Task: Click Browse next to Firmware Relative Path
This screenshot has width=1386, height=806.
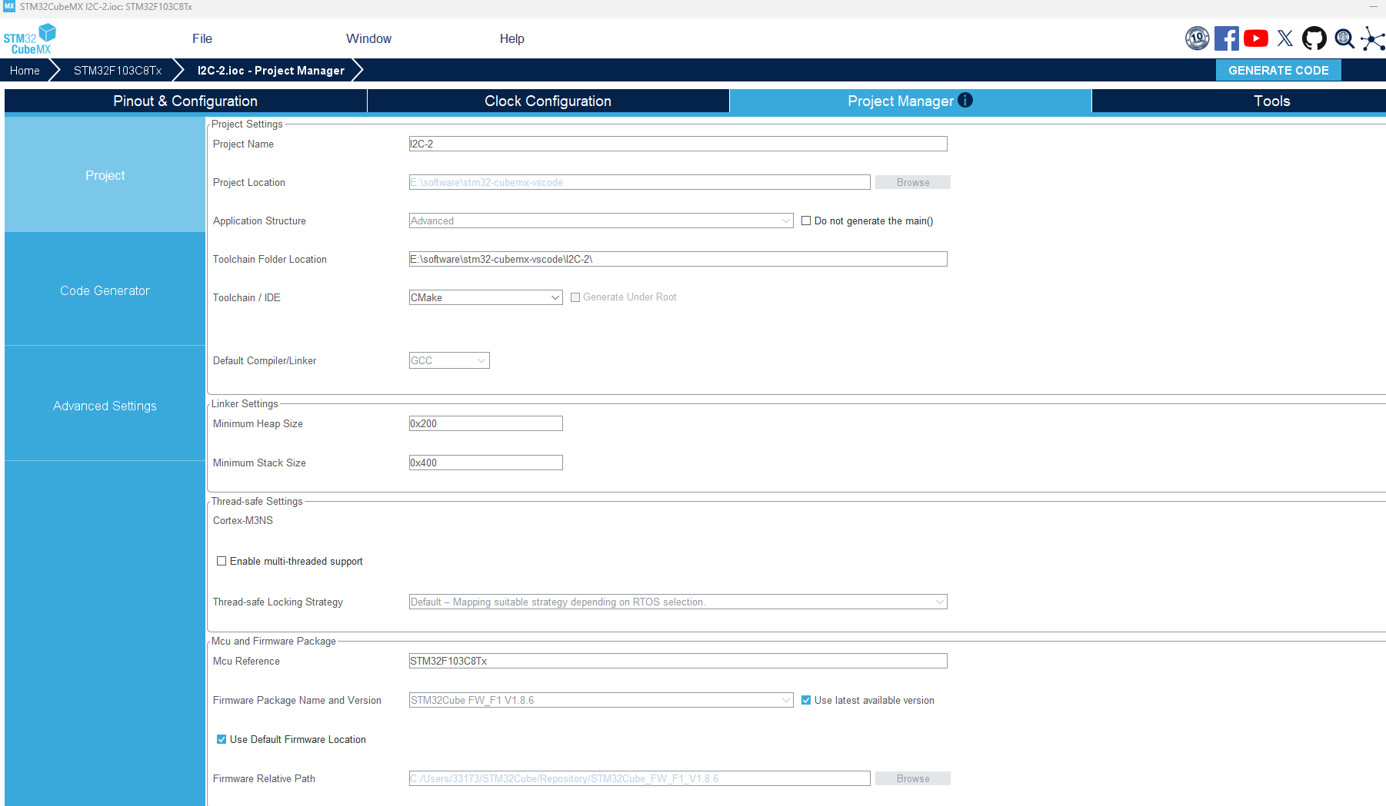Action: click(913, 778)
